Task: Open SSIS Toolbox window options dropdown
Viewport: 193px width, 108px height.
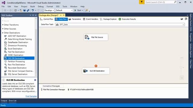Action: pos(30,15)
